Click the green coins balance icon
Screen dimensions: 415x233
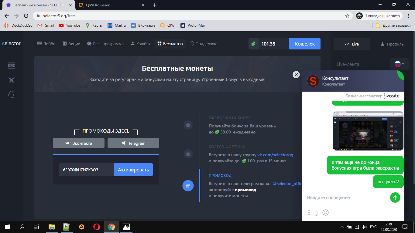click(253, 44)
